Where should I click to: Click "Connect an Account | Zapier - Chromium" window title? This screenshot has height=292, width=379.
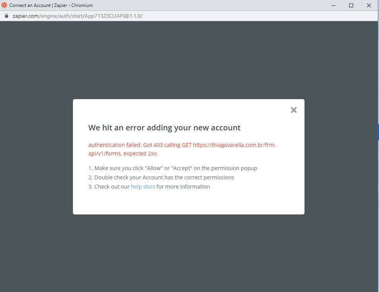(51, 5)
